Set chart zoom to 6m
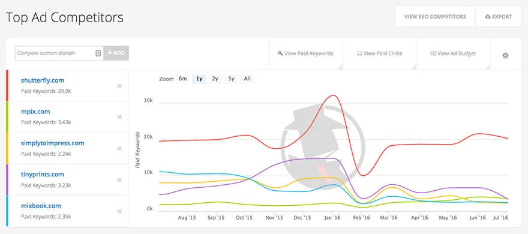 (182, 79)
